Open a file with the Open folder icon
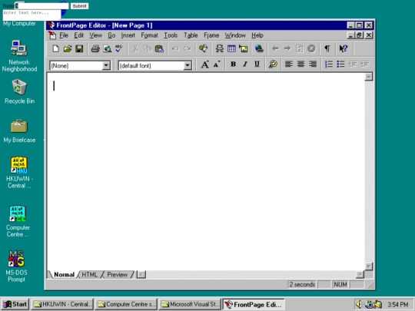 click(68, 48)
